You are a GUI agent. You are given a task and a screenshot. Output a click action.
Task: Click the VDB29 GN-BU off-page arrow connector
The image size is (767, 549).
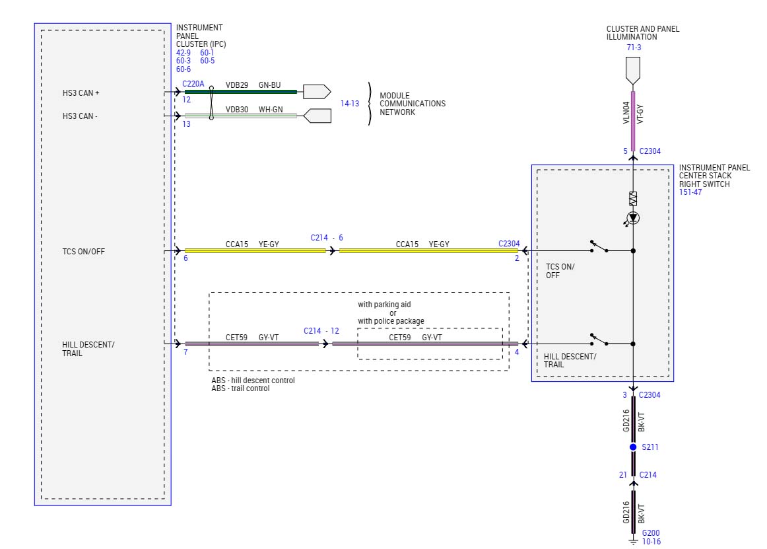[316, 92]
